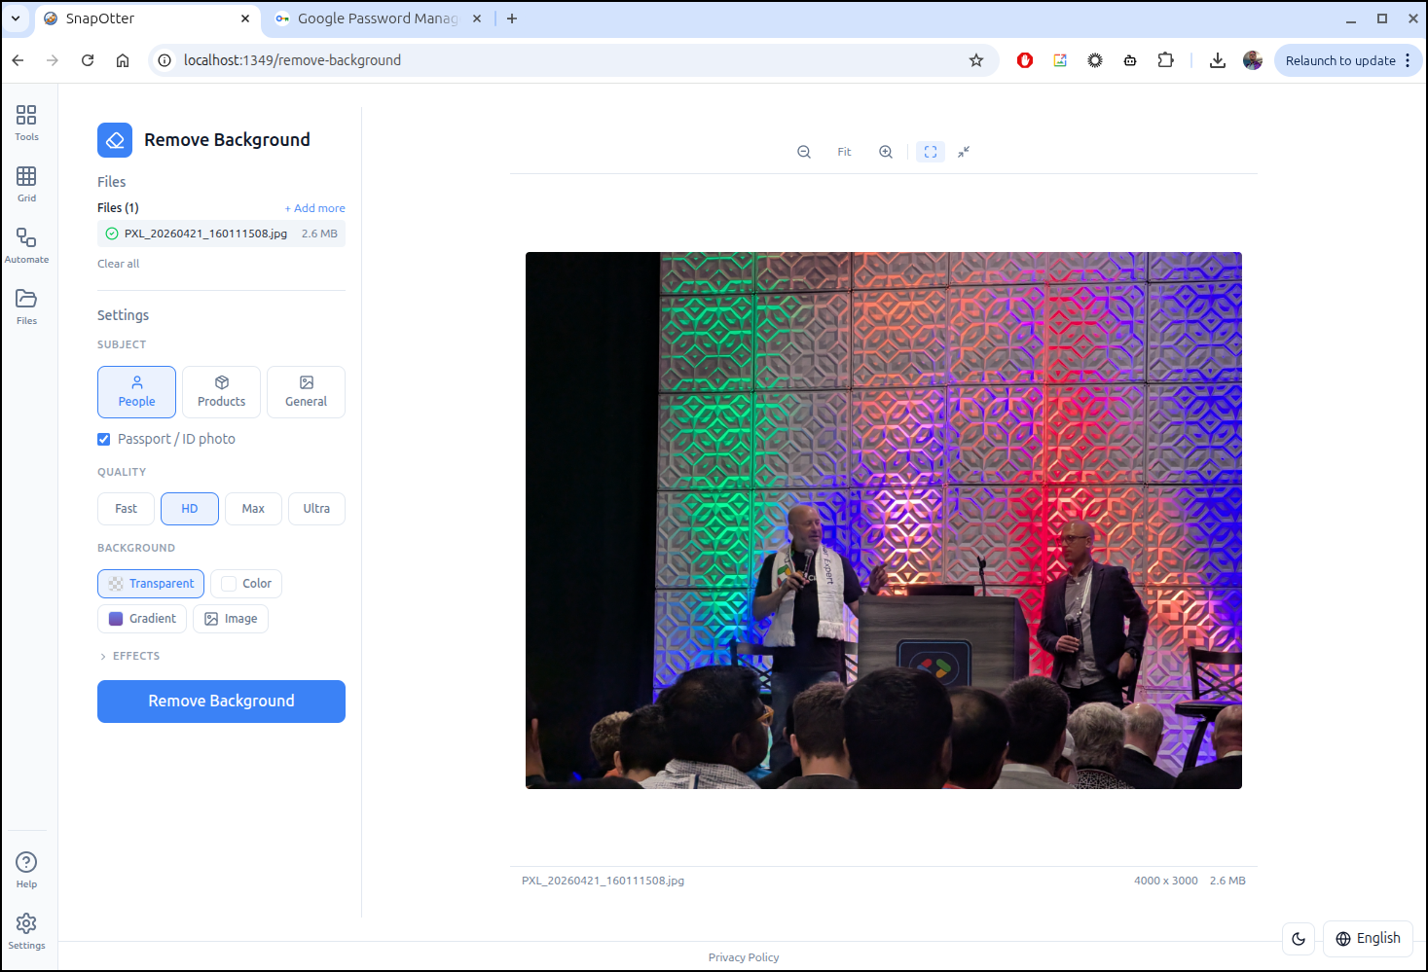Go to the browser home page
1428x972 pixels.
tap(123, 60)
